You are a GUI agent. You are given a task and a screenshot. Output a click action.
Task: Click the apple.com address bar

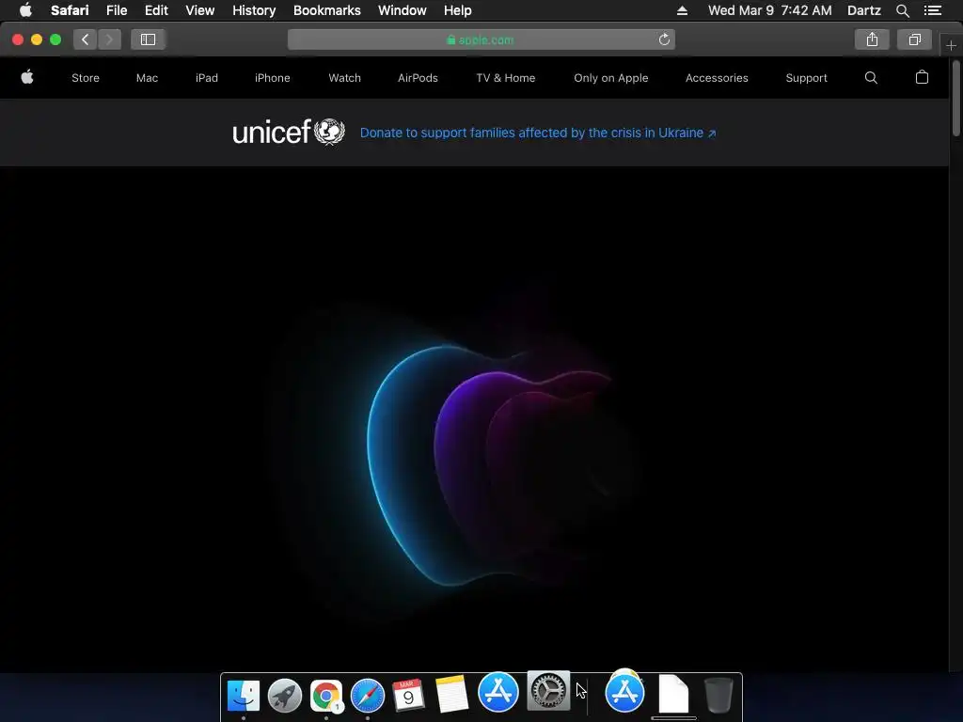[x=481, y=39]
